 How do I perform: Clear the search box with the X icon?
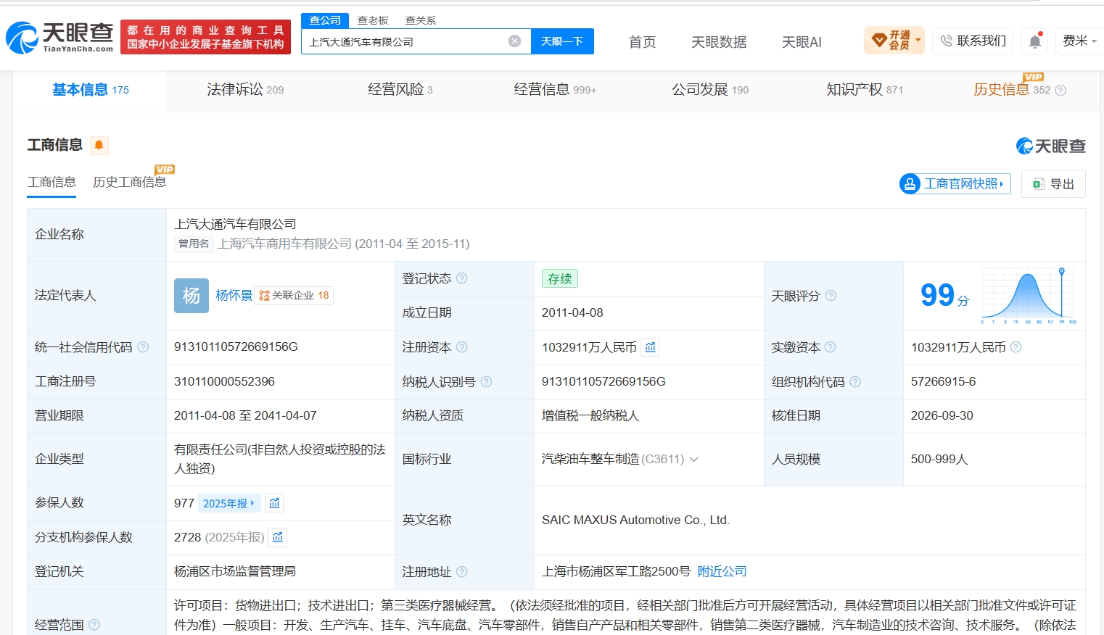515,41
